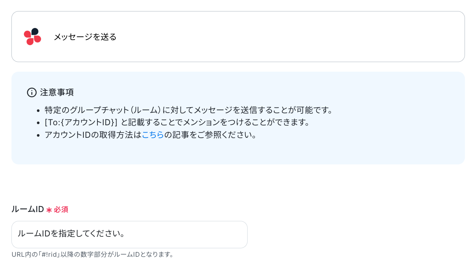The height and width of the screenshot is (266, 476).
Task: Open the メッセージを送る action card
Action: (x=238, y=37)
